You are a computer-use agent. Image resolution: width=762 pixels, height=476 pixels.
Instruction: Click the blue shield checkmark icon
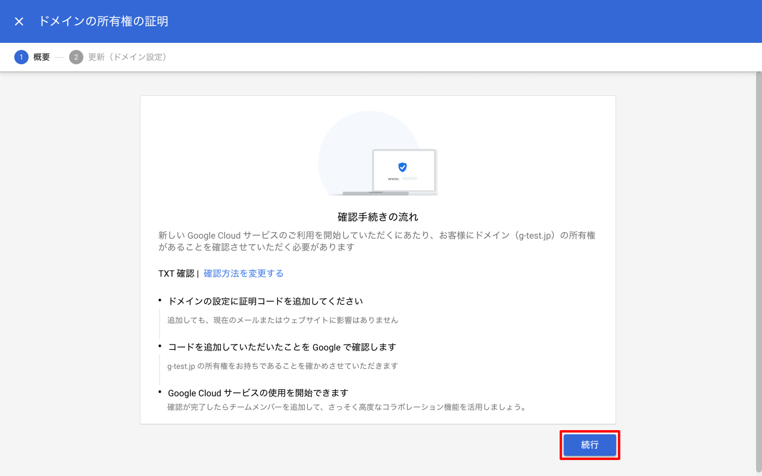click(402, 167)
